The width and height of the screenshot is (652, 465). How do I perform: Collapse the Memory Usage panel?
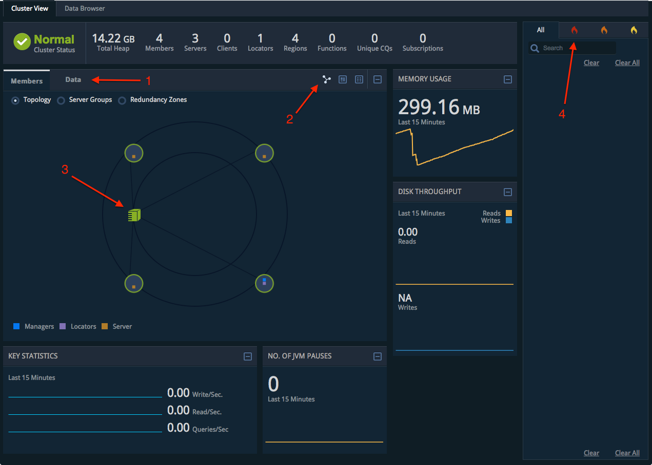coord(507,79)
